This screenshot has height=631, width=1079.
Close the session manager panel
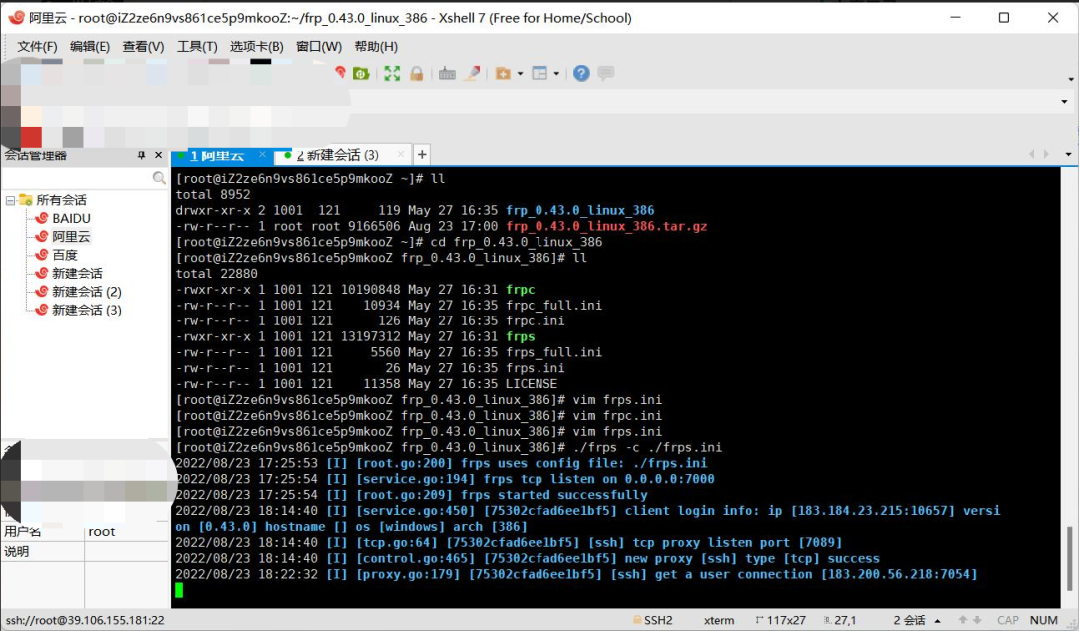[158, 156]
